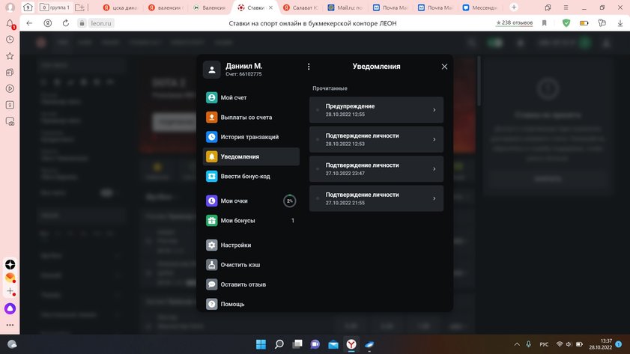Click the Оставить отзыв link
Screen dimensions: 630x354
coord(243,284)
